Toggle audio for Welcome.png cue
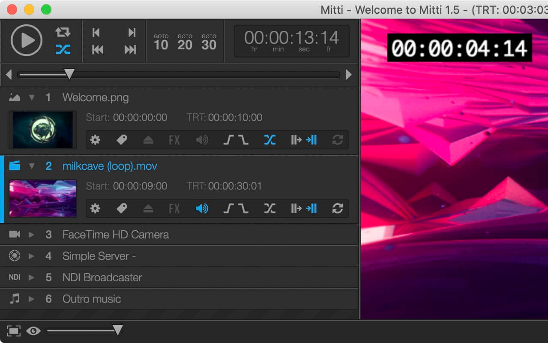This screenshot has width=548, height=343. click(202, 140)
